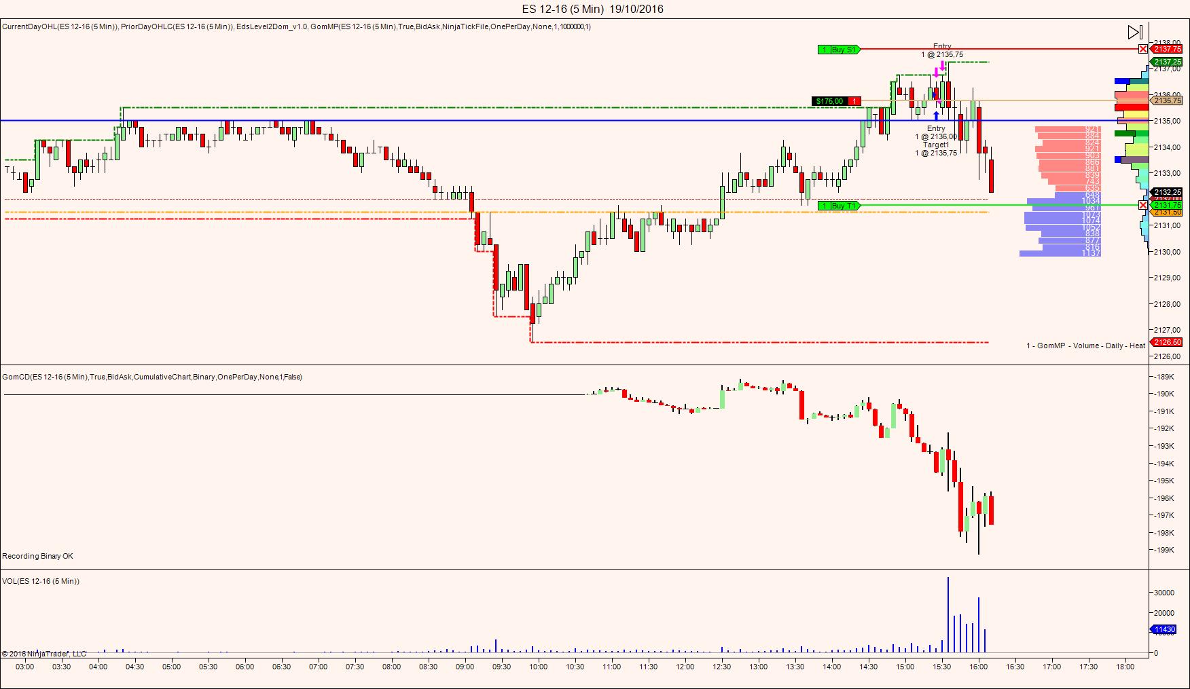Click the 16:00 time axis label

[979, 667]
